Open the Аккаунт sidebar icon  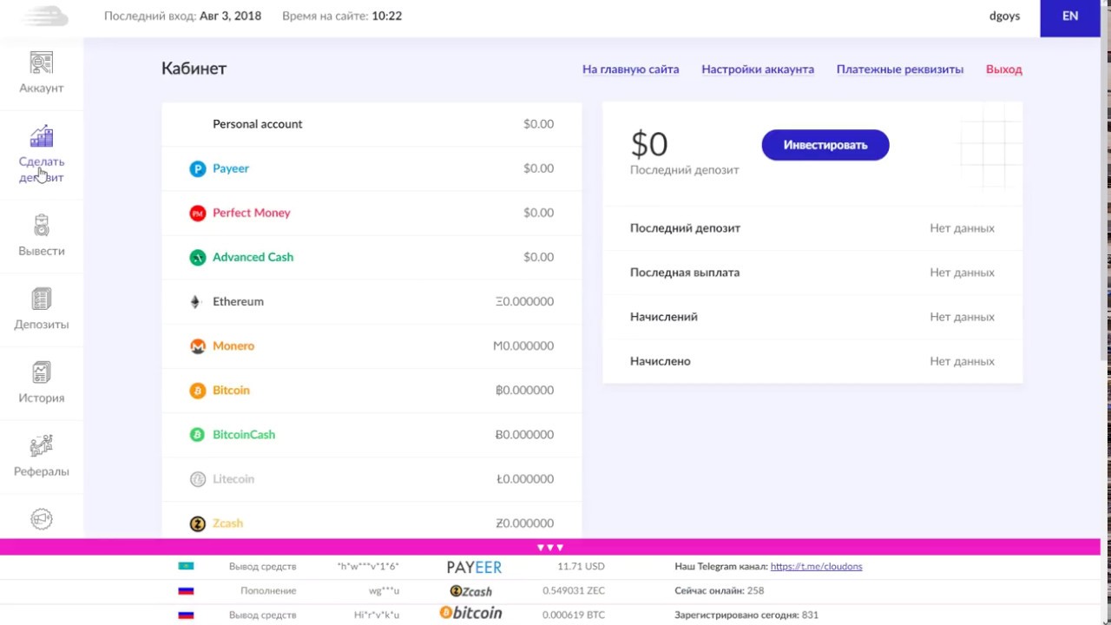point(42,62)
